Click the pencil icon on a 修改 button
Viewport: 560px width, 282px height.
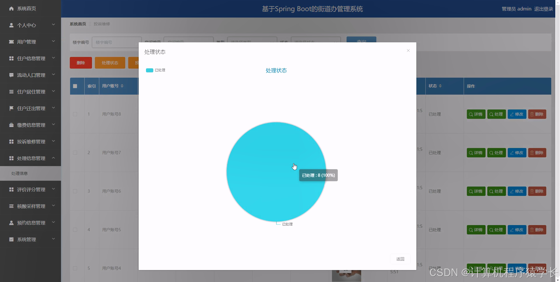click(511, 114)
